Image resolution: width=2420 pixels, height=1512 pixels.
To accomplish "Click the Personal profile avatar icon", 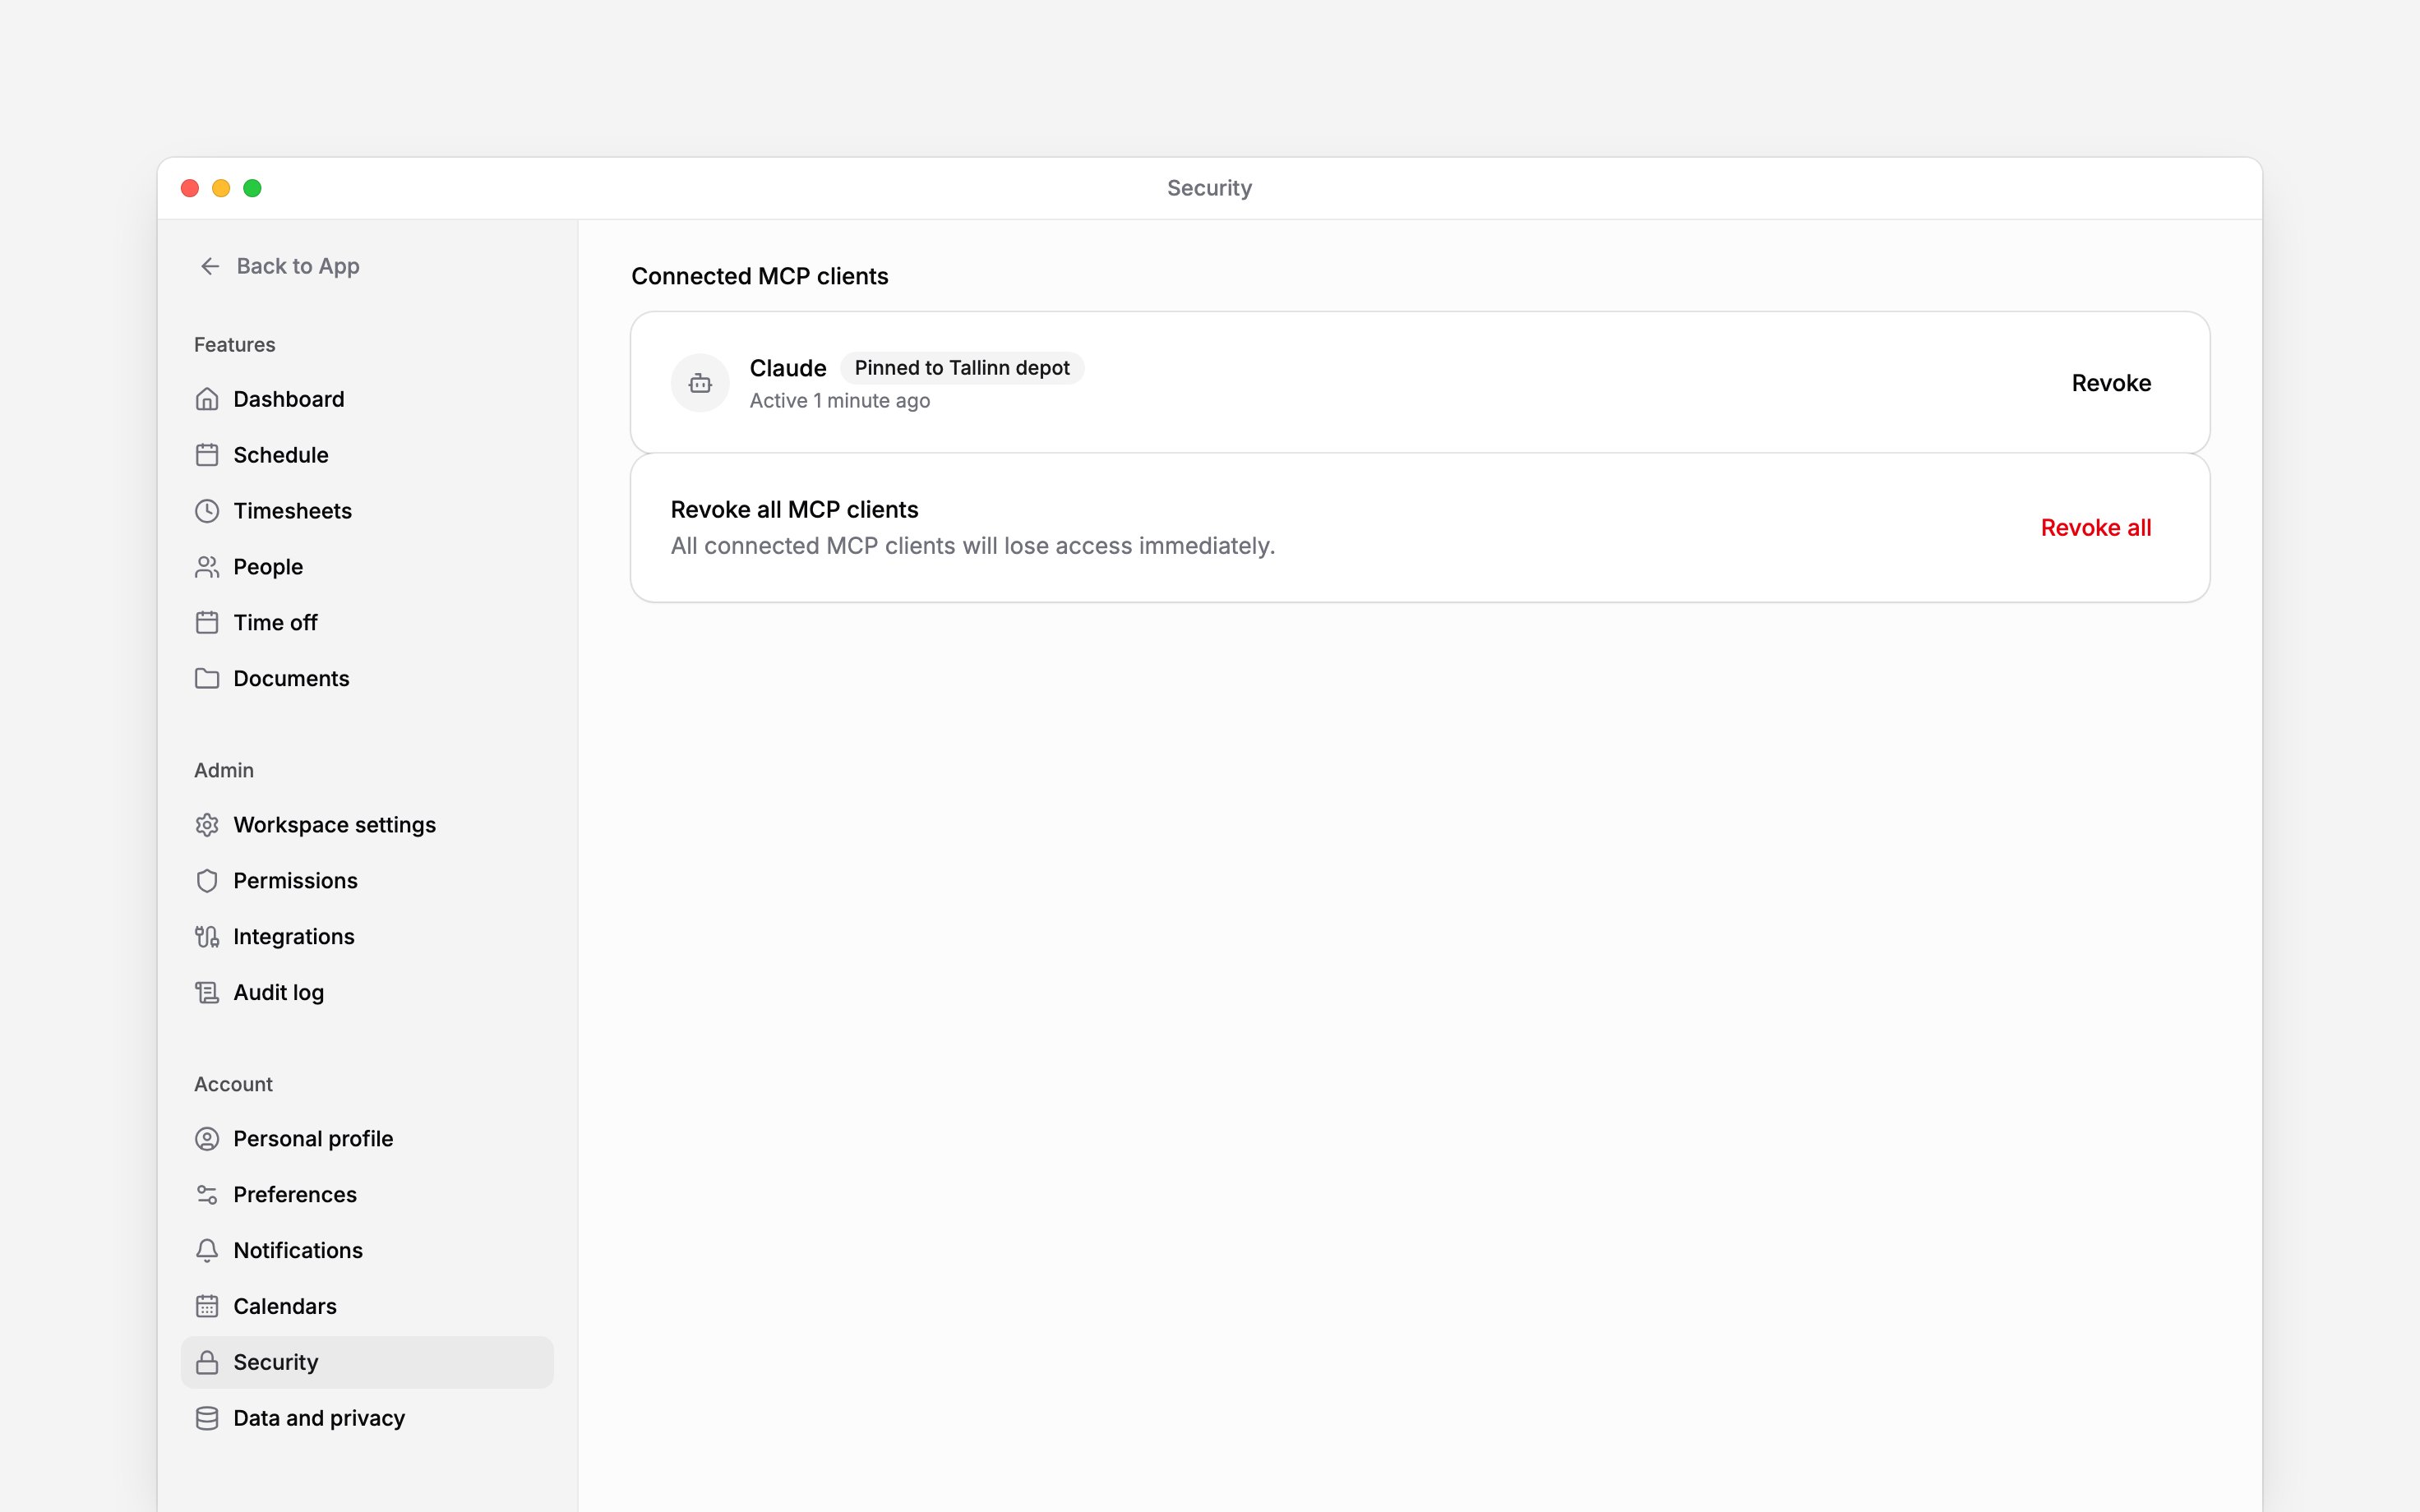I will [x=207, y=1139].
